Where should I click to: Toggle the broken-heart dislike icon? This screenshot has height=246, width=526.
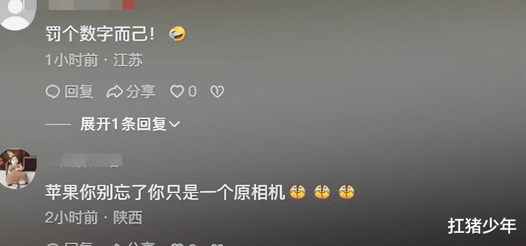tap(217, 91)
